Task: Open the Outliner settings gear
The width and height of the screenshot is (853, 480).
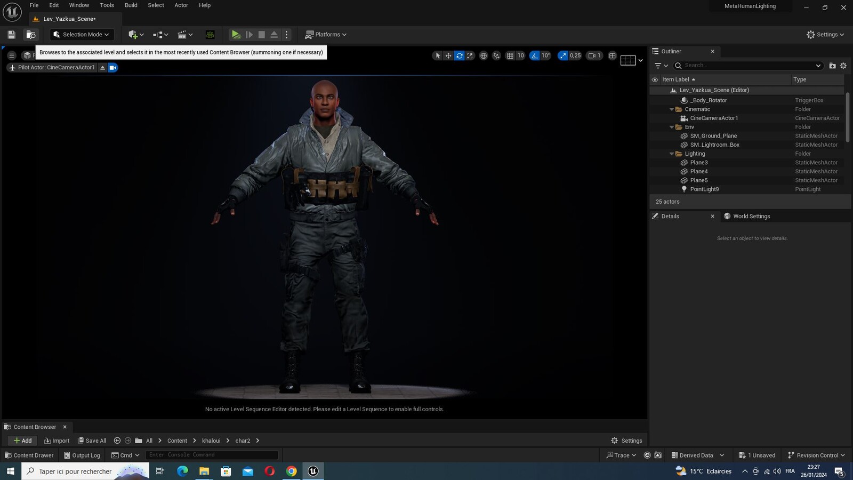Action: click(x=843, y=66)
